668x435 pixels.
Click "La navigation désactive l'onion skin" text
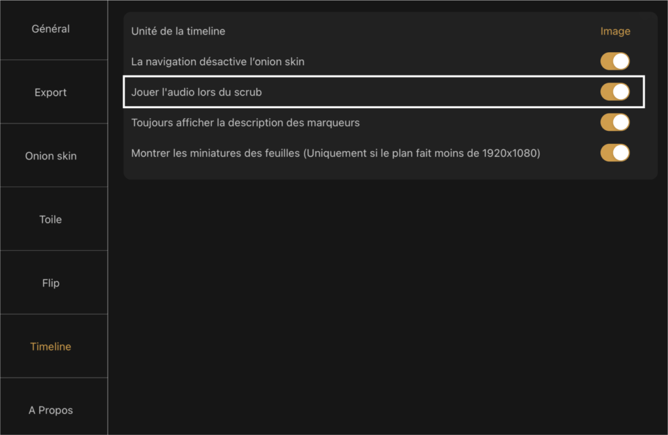[218, 62]
